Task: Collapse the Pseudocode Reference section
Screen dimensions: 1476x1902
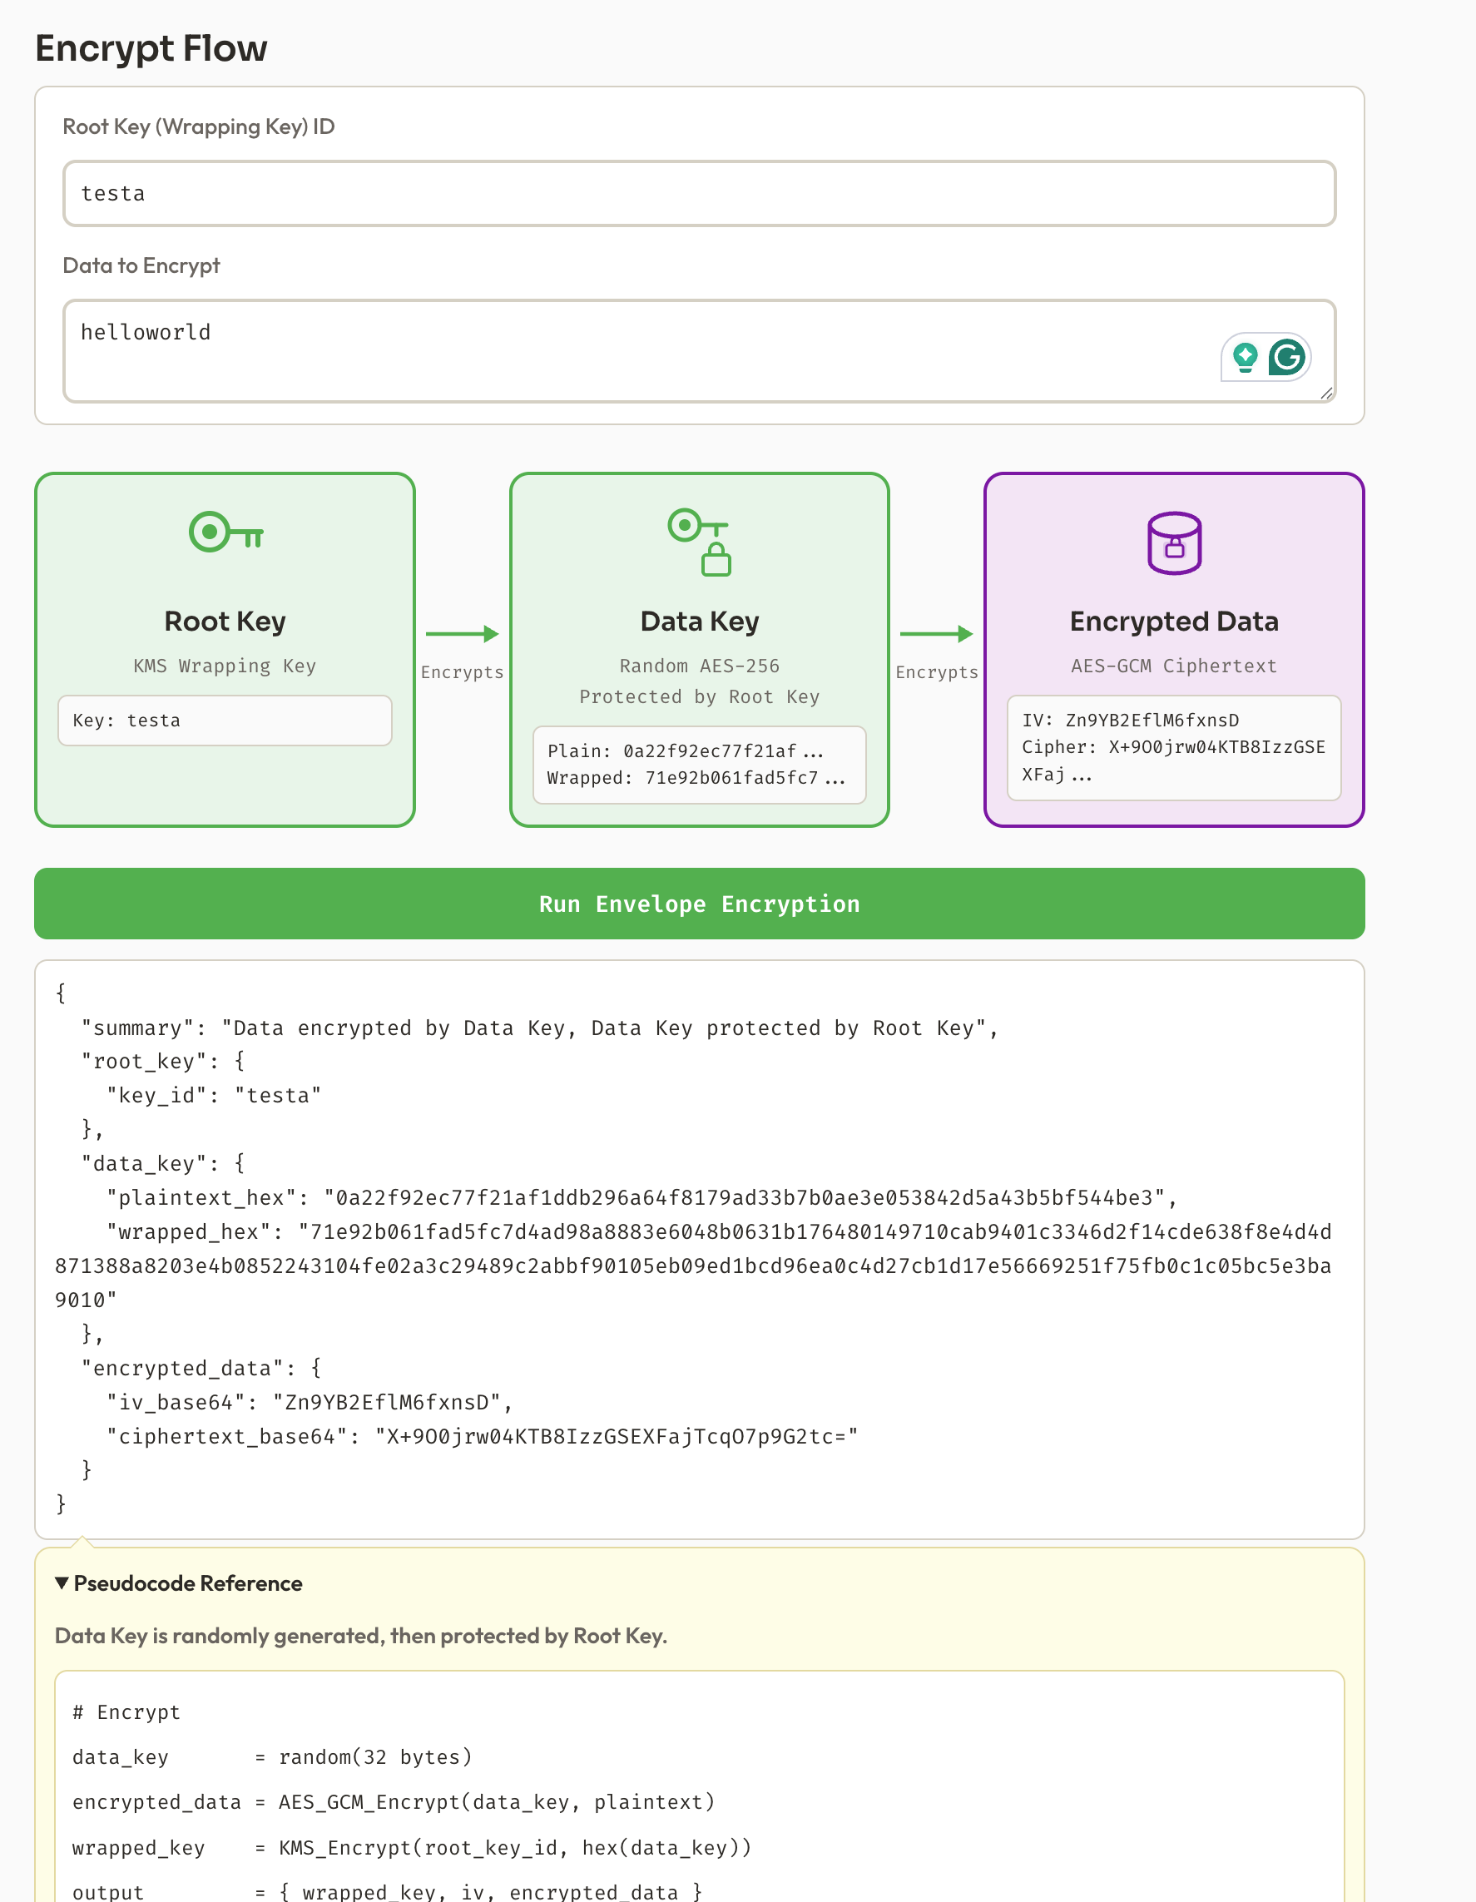Action: pos(179,1583)
